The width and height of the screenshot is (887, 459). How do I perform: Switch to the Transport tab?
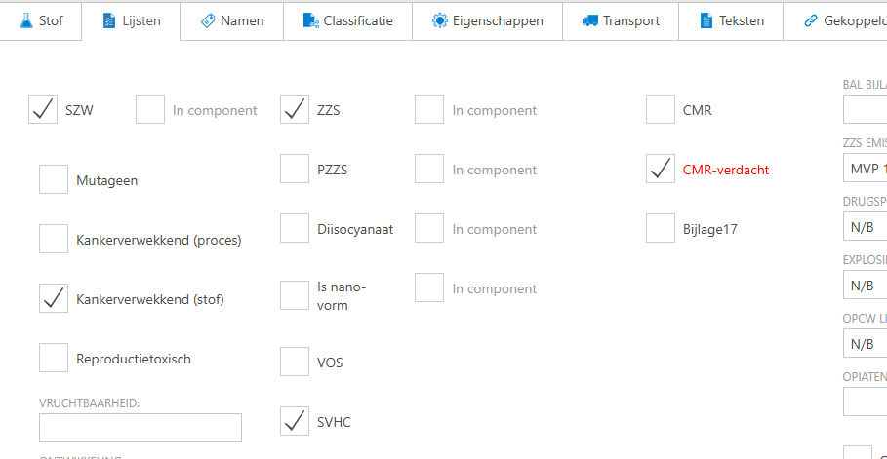pos(621,20)
